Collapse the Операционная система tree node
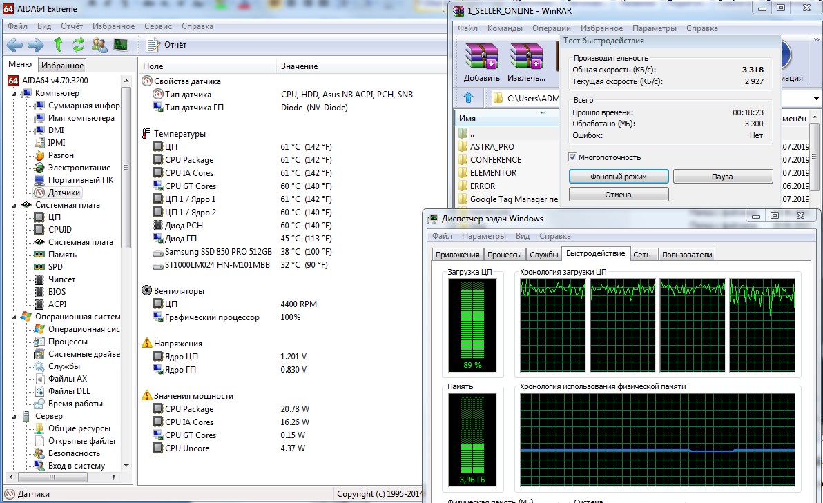This screenshot has height=503, width=823. [14, 317]
